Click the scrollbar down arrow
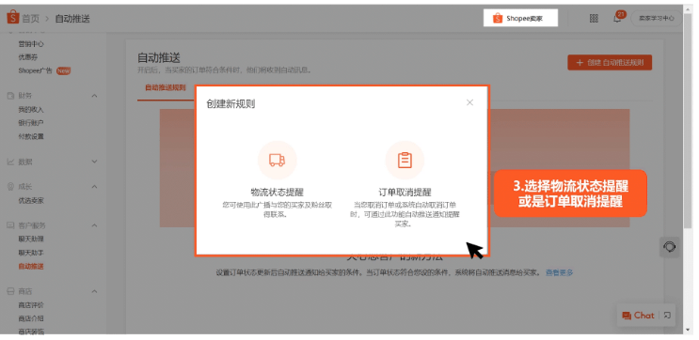Viewport: 699px width, 340px height. [x=688, y=330]
